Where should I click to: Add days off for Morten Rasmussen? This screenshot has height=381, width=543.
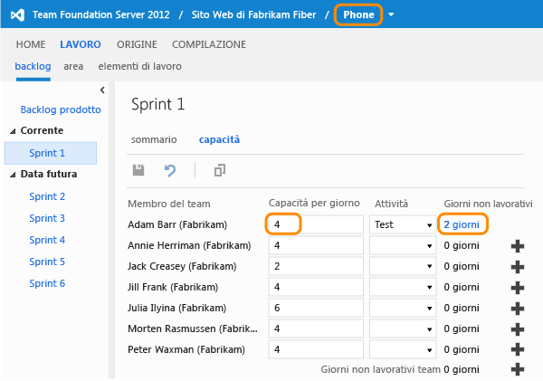518,329
